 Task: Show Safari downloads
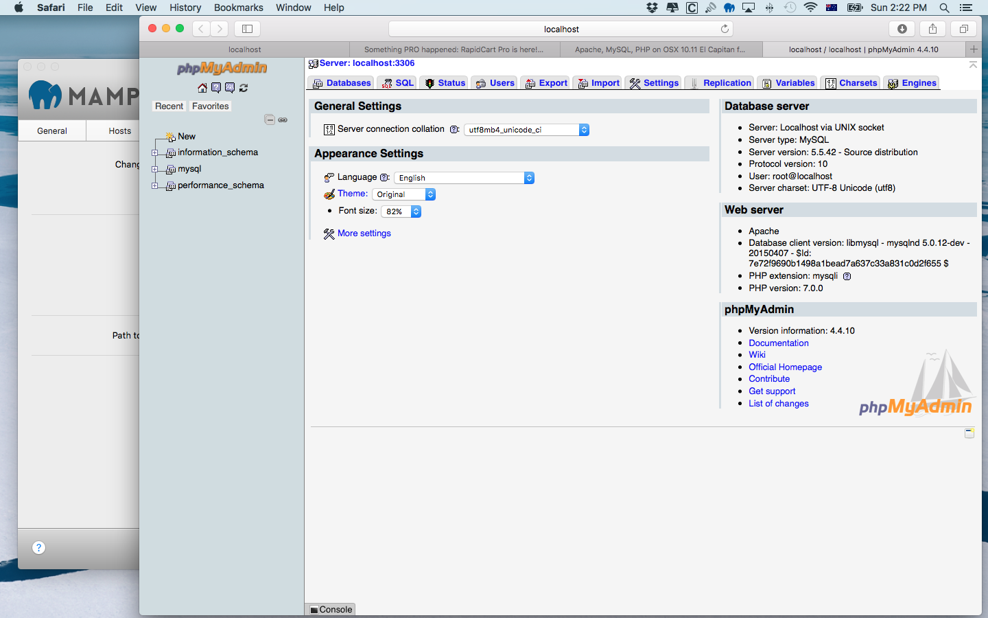[x=902, y=29]
